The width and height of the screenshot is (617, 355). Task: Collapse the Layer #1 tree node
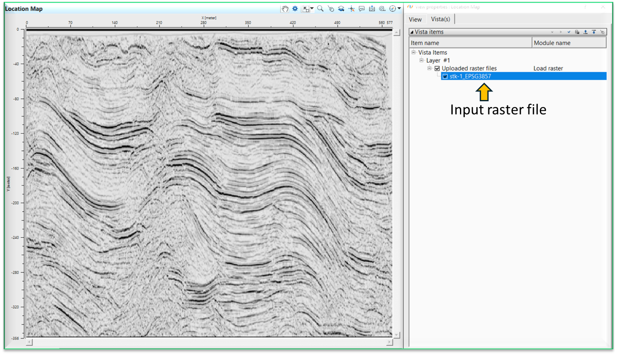[421, 60]
